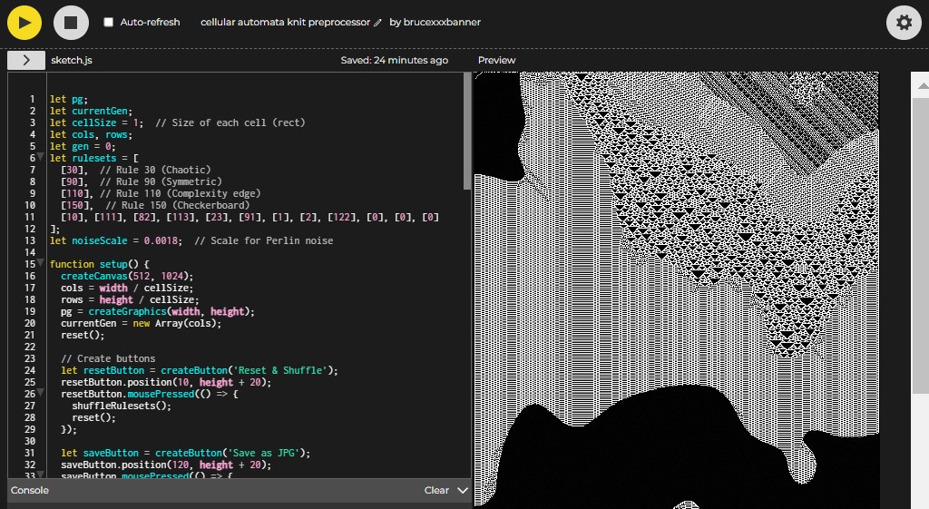Run the sketch with the play button
Screen dimensions: 929x509
(24, 22)
